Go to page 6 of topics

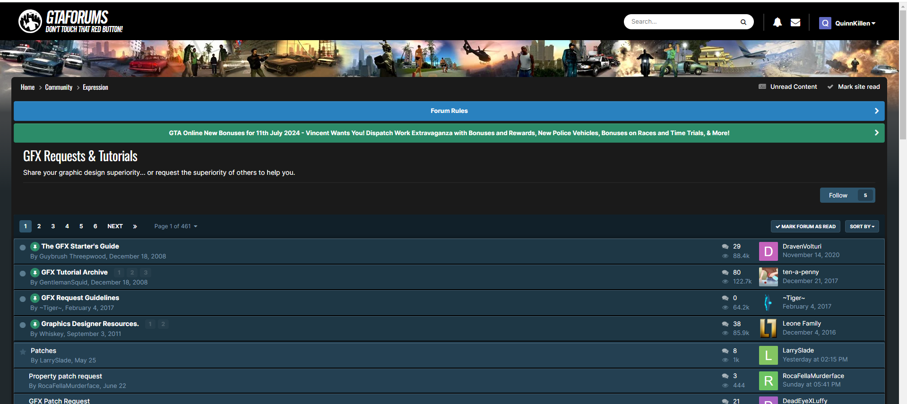point(95,226)
